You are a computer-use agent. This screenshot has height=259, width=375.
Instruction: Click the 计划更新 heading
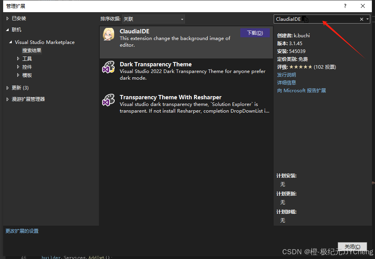(287, 194)
